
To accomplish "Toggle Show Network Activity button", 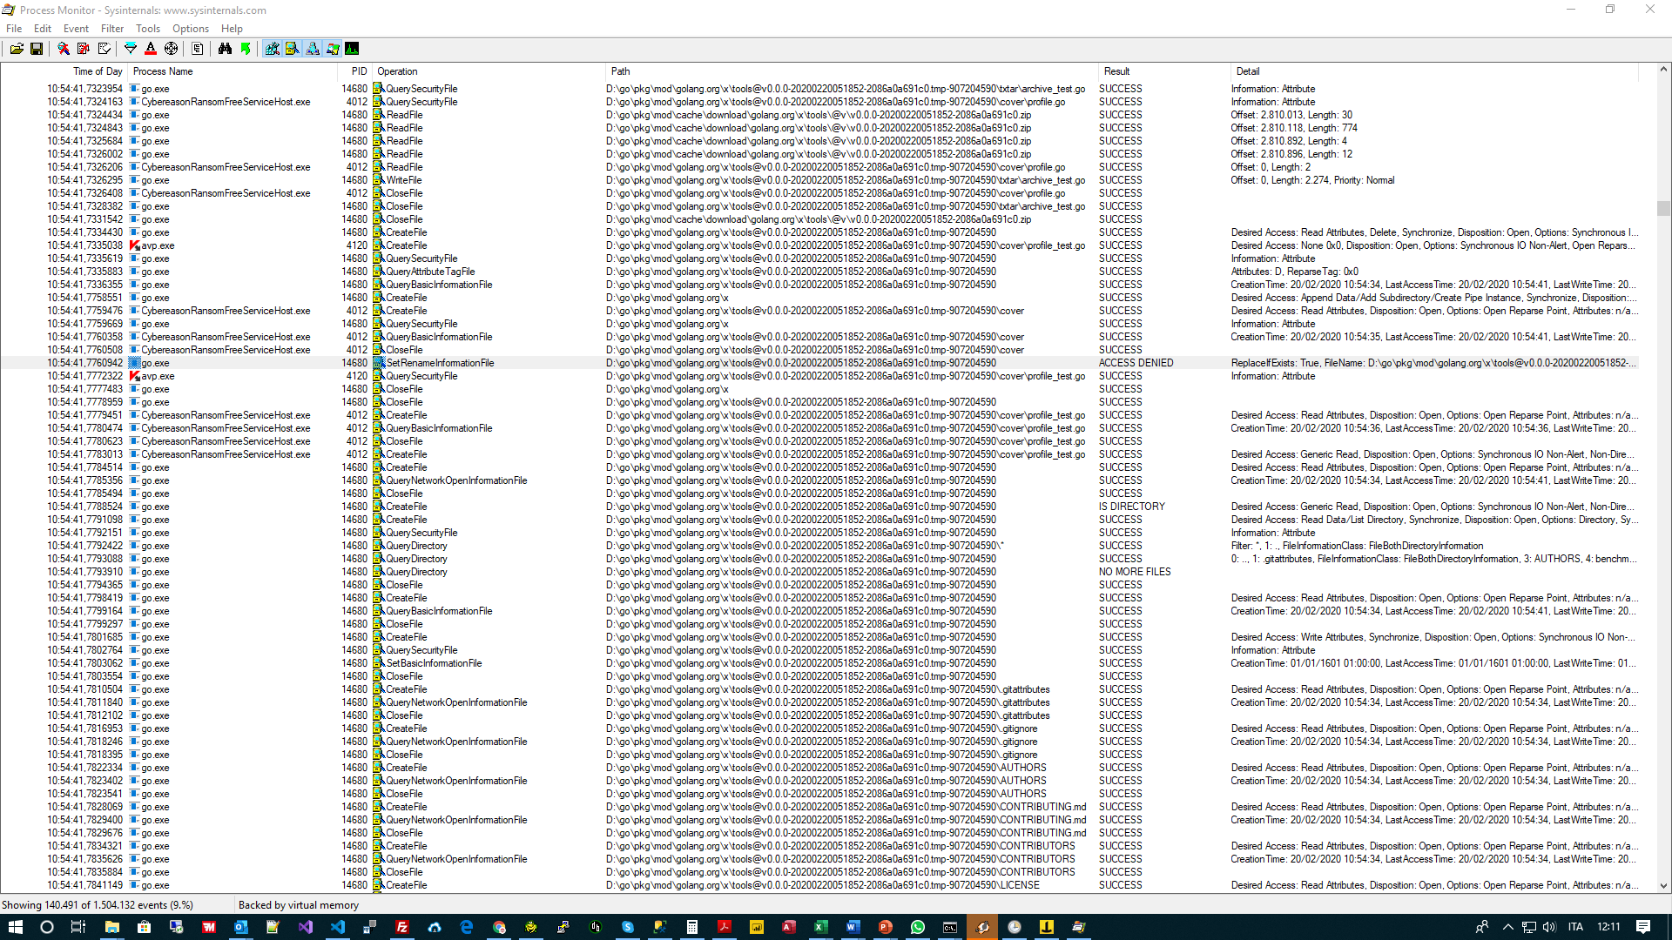I will tap(313, 49).
